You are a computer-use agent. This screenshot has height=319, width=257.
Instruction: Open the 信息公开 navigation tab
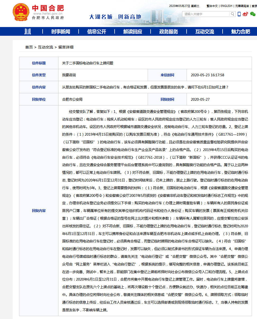pos(97,32)
